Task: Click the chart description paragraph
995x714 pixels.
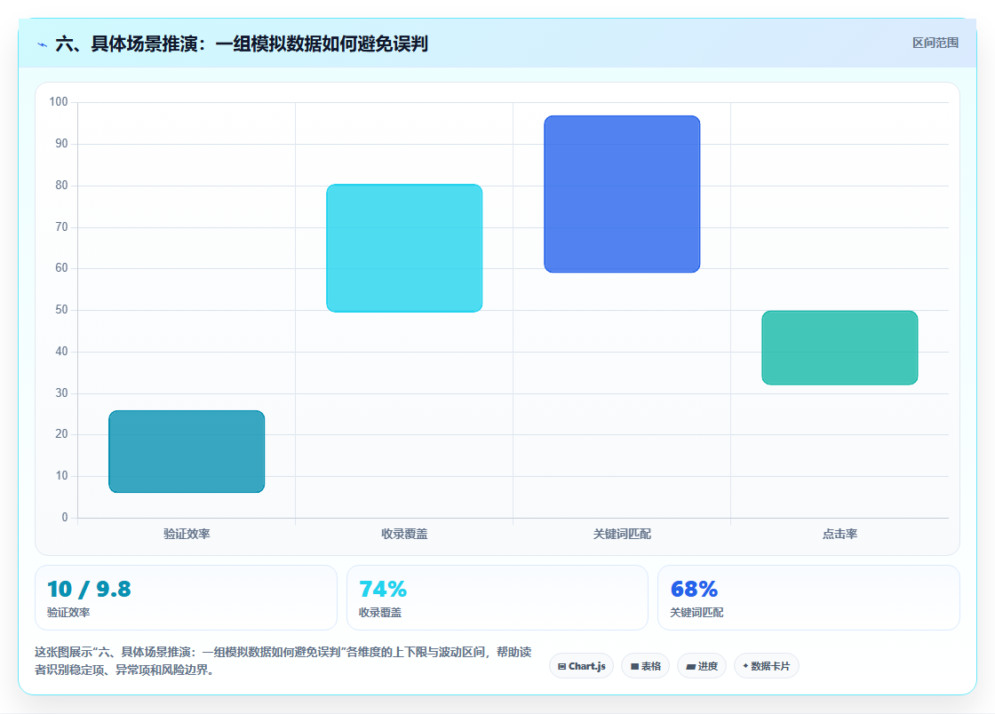Action: (x=283, y=661)
